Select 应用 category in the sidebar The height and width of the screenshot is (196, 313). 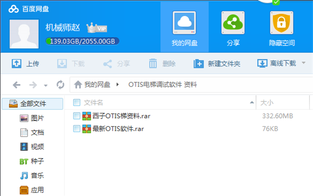(x=32, y=190)
